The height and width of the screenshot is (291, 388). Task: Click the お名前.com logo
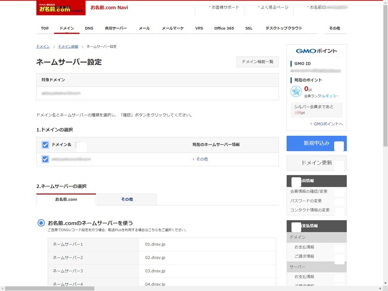click(x=61, y=8)
